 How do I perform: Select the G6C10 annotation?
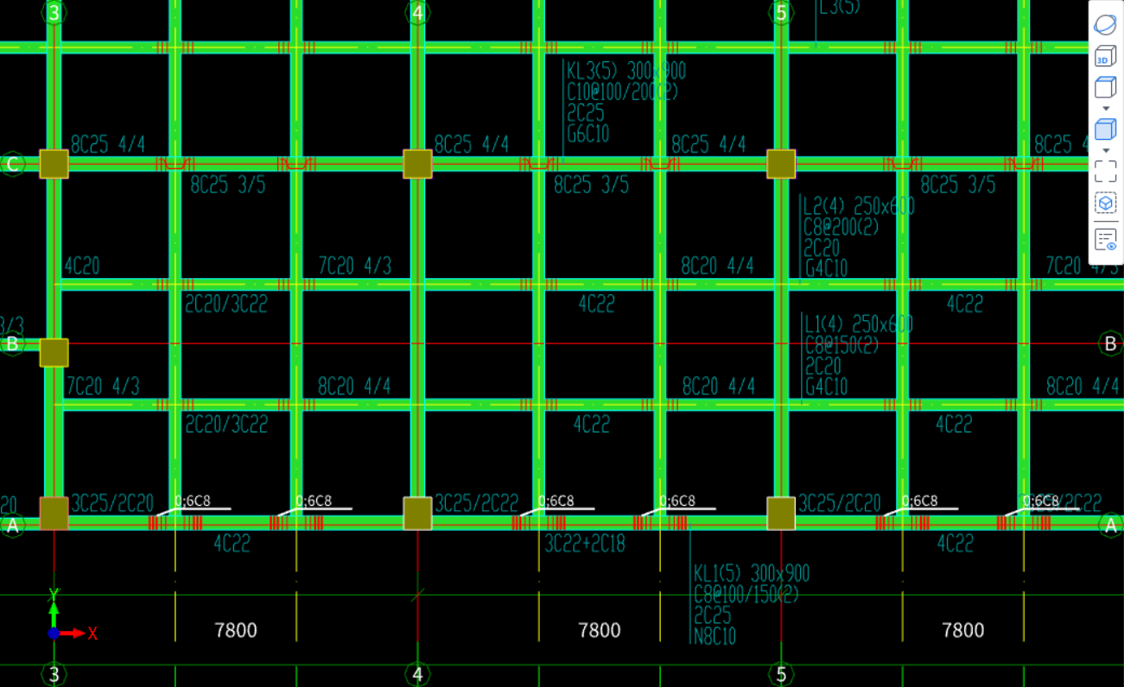588,134
